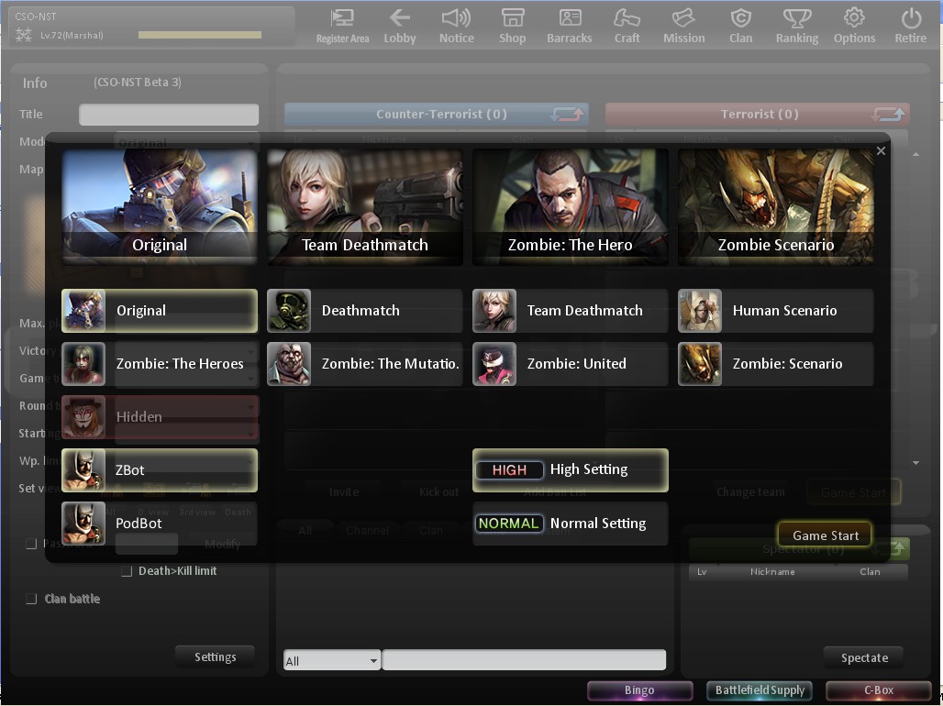The height and width of the screenshot is (706, 943).
Task: Click the Lv.72 experience progress bar
Action: point(200,35)
